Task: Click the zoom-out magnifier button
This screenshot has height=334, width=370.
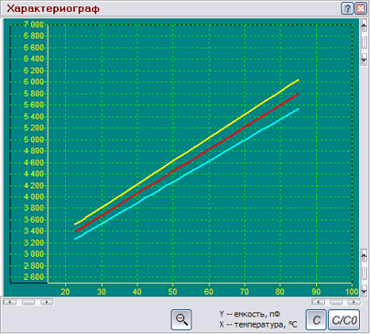Action: (x=181, y=320)
